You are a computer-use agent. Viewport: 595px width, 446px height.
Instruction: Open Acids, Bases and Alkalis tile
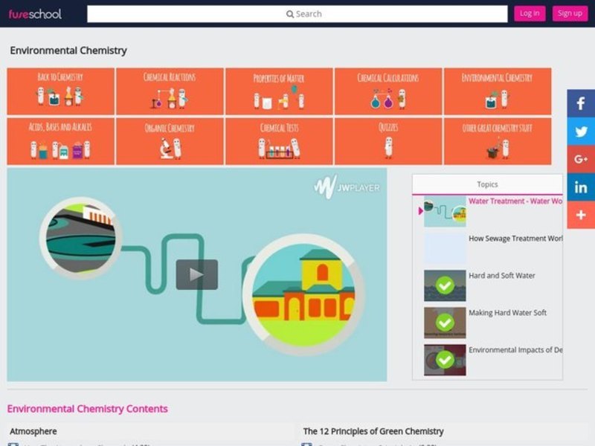(60, 141)
